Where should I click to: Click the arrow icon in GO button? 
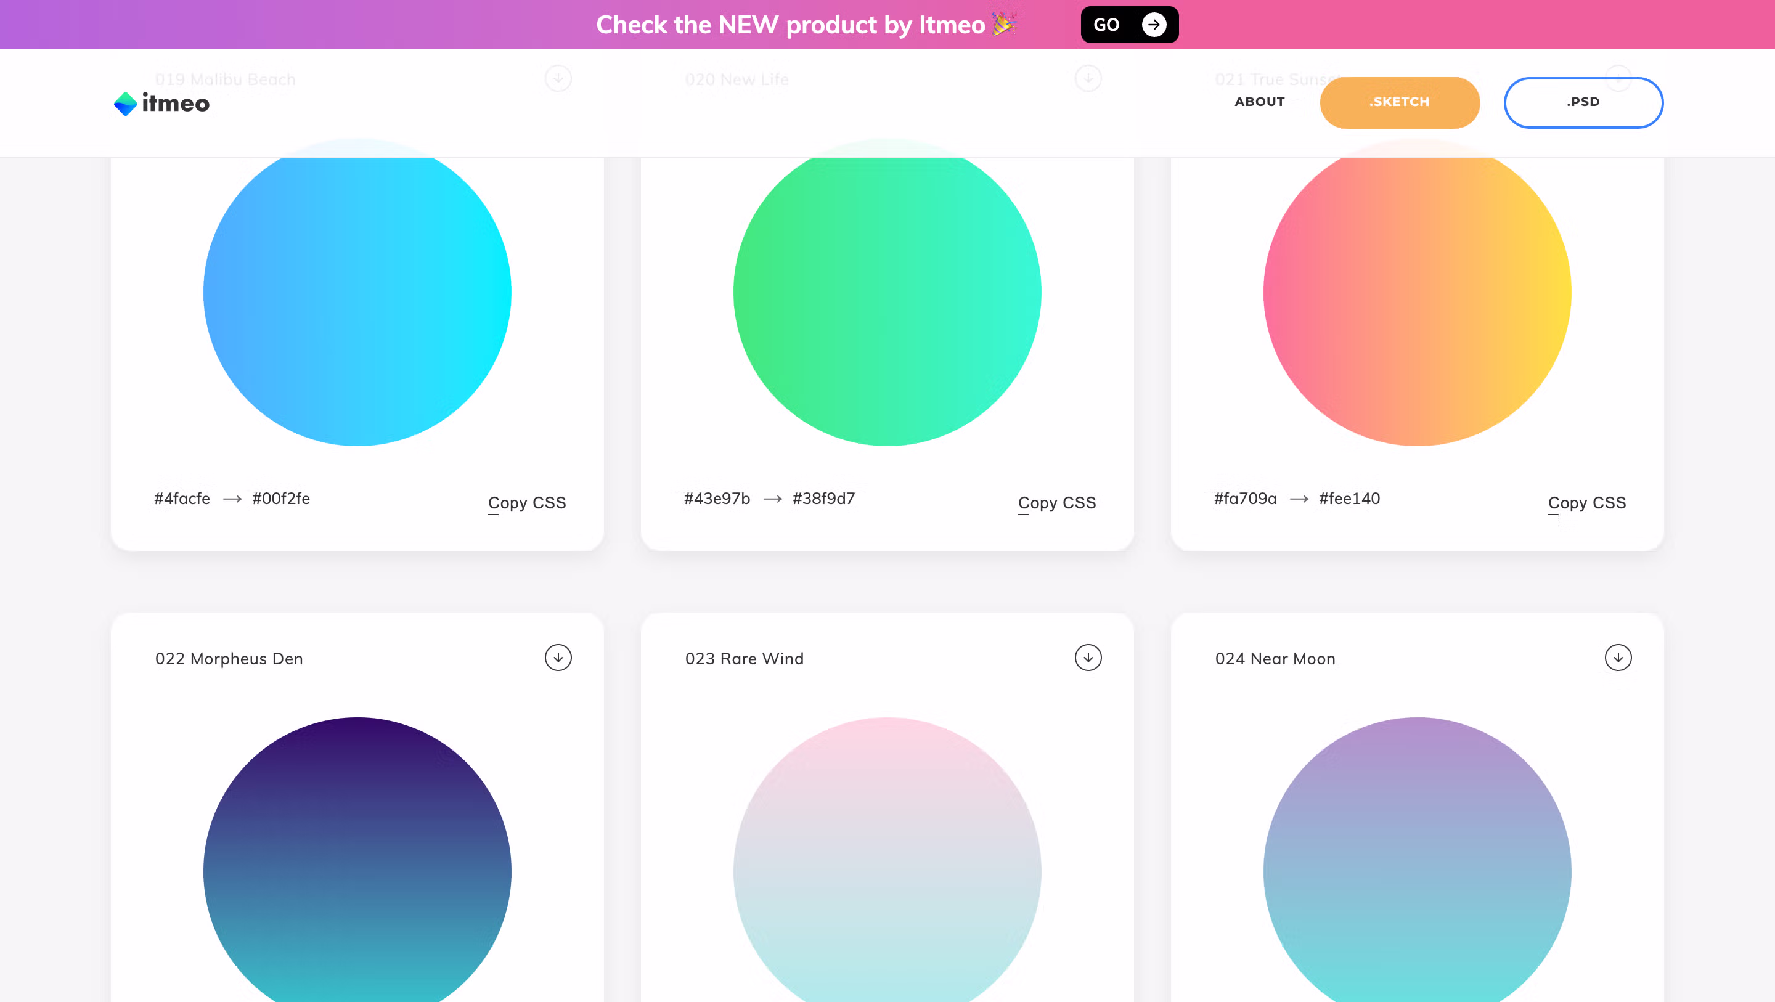pos(1154,25)
